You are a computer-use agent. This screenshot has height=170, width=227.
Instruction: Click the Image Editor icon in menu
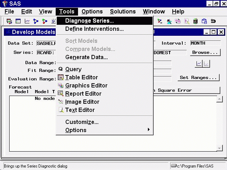[x=61, y=102]
